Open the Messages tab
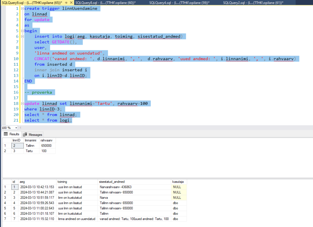This screenshot has height=227, width=313. pyautogui.click(x=33, y=135)
